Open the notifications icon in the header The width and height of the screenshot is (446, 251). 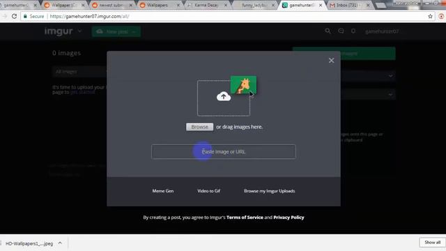coord(353,31)
